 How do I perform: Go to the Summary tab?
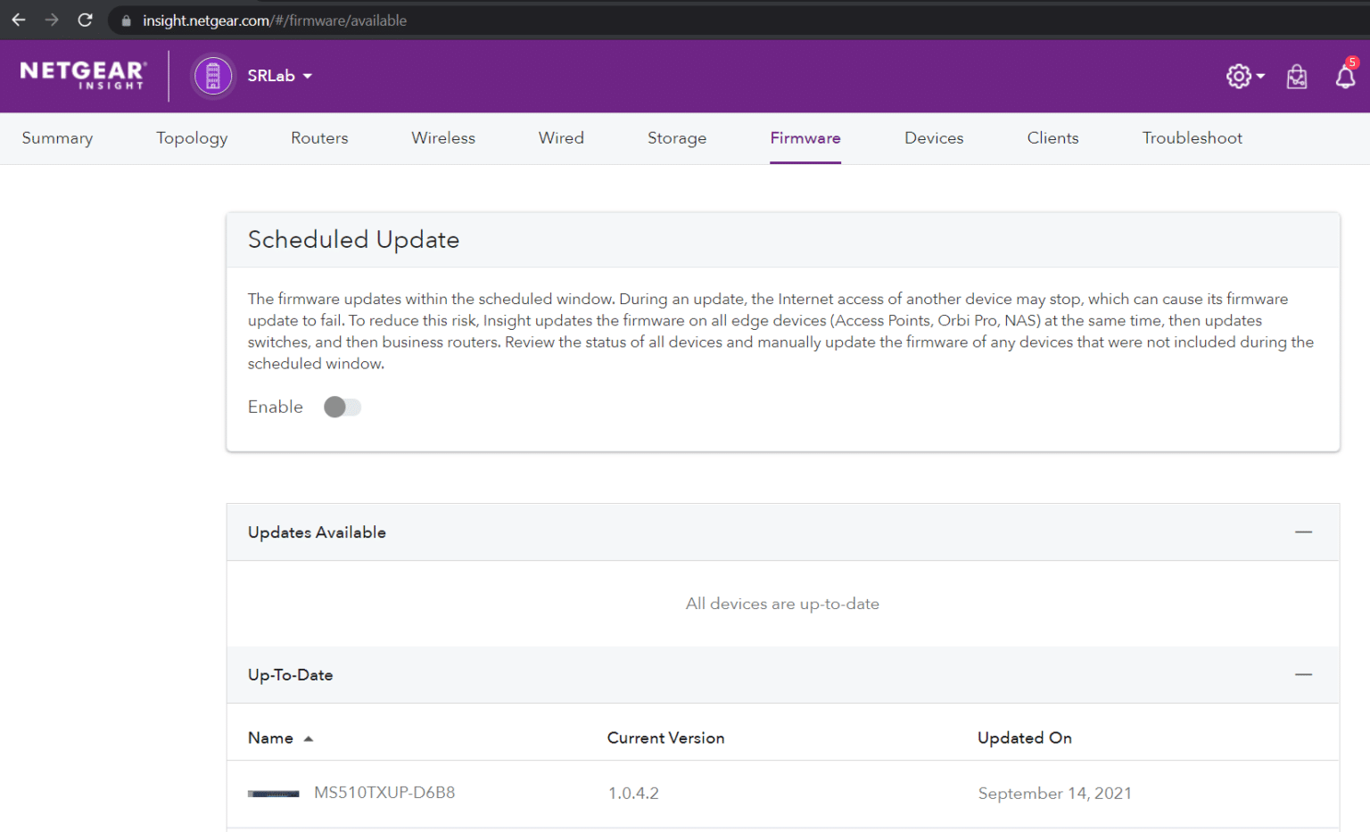[57, 138]
